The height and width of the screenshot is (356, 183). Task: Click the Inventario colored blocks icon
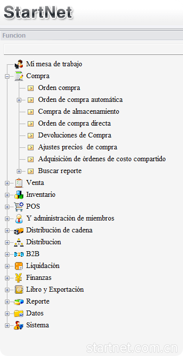point(19,195)
